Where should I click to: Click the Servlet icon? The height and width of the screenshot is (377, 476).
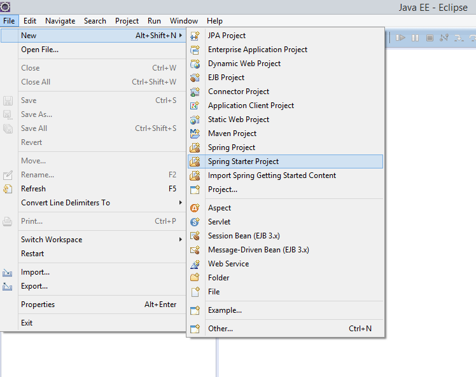195,222
